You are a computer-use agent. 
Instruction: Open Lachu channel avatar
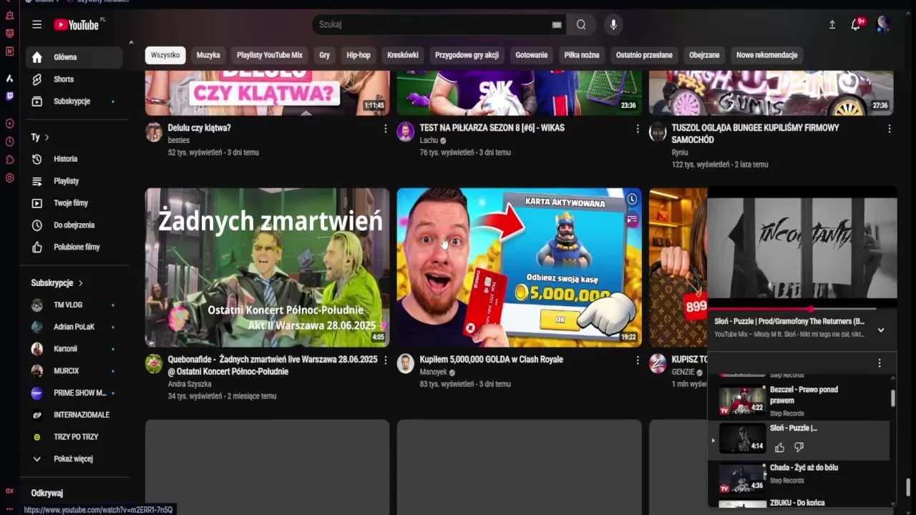pos(406,132)
